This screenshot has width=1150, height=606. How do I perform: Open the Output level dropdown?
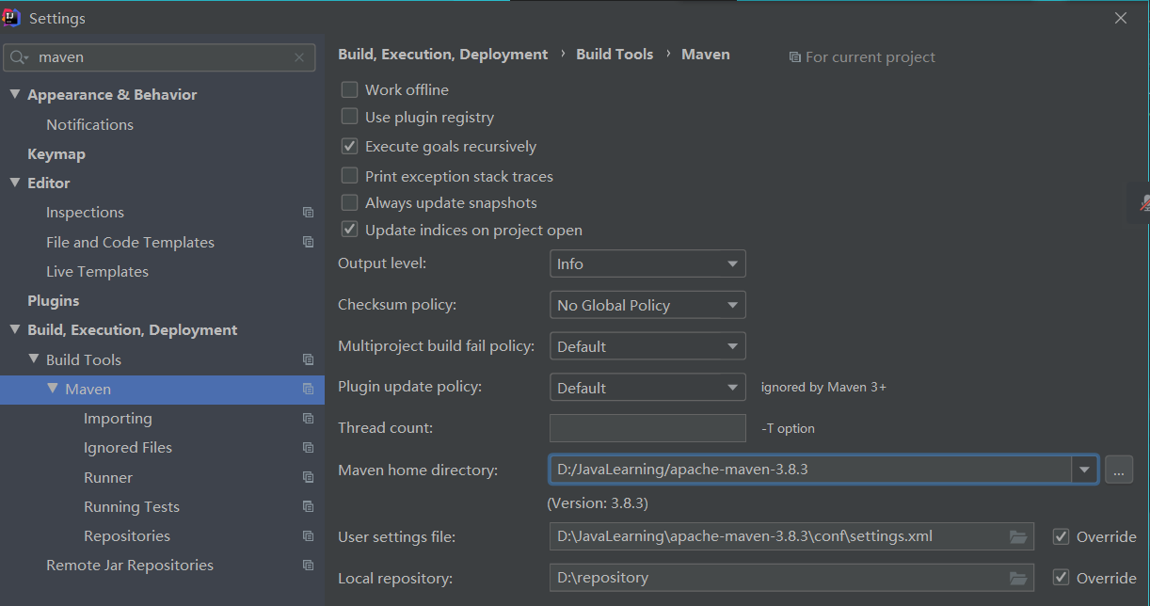[647, 263]
